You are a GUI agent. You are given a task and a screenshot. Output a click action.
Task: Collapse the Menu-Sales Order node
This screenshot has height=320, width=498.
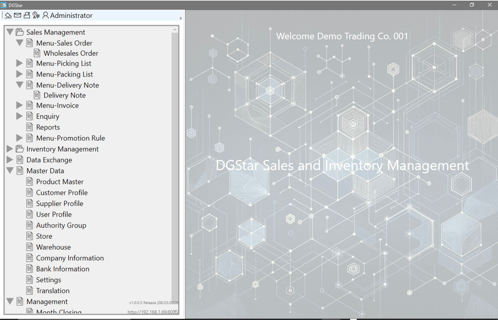(19, 42)
